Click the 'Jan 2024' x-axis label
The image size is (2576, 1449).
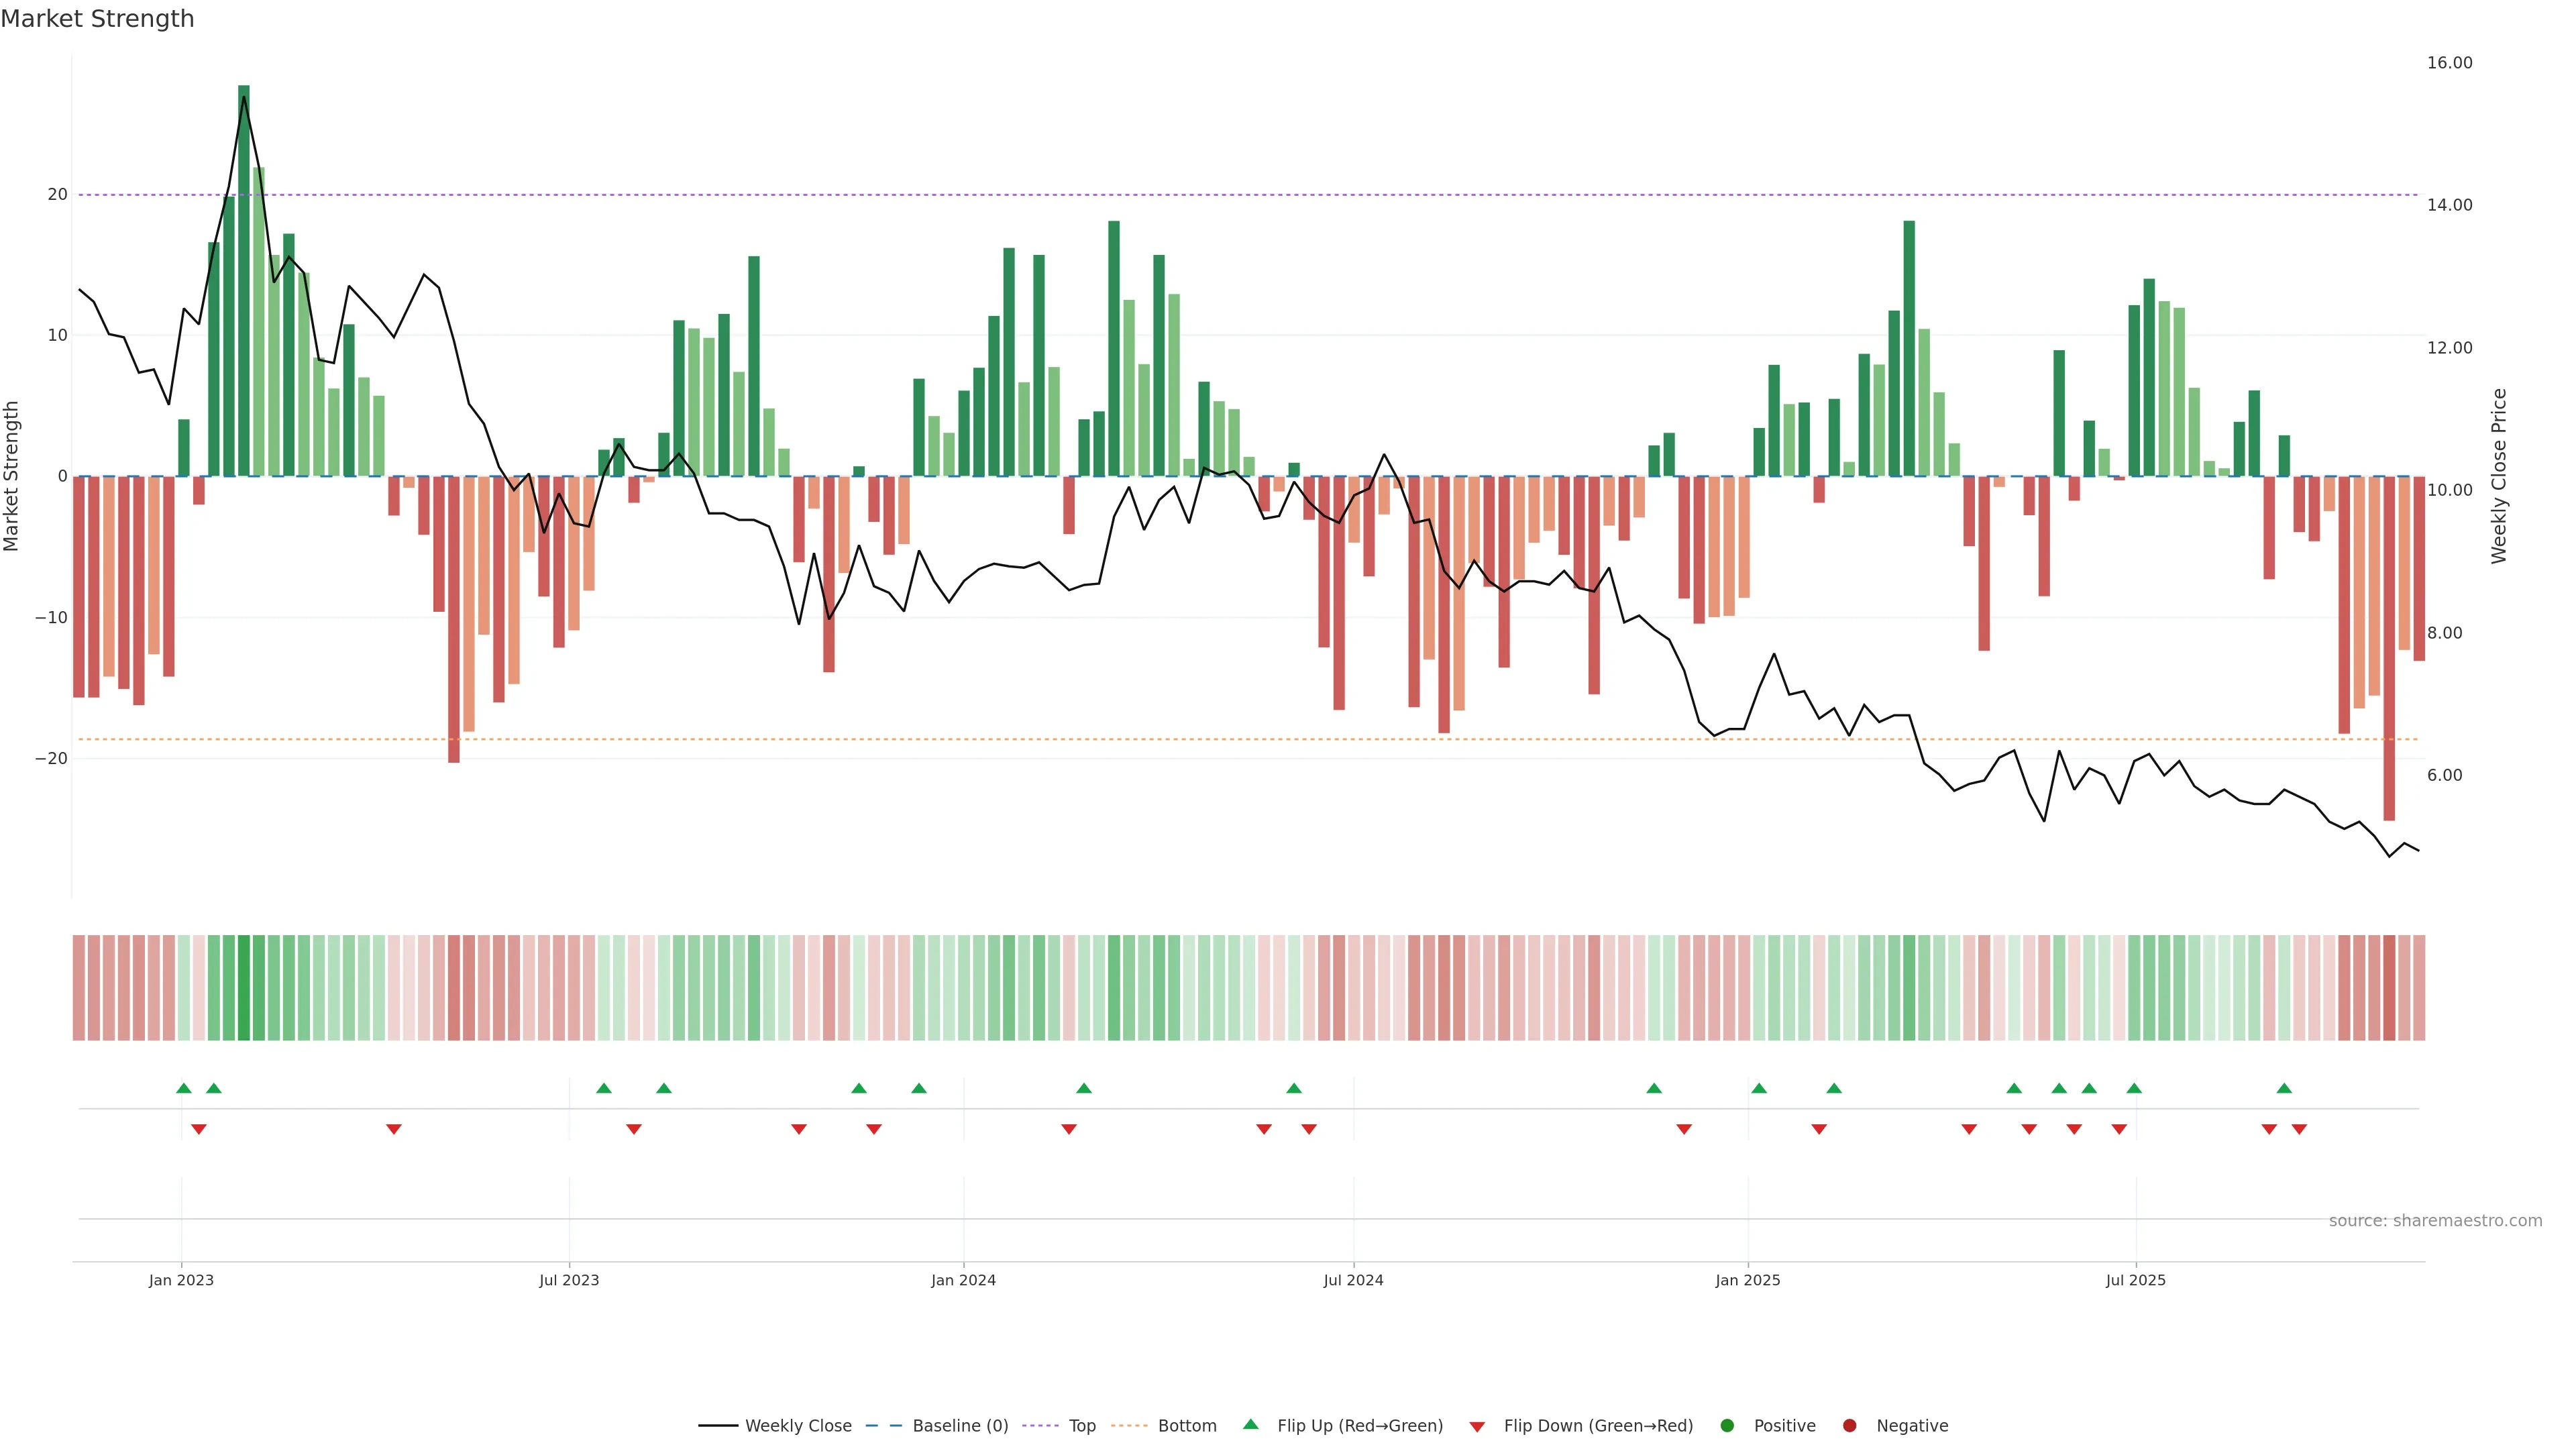pos(963,1280)
